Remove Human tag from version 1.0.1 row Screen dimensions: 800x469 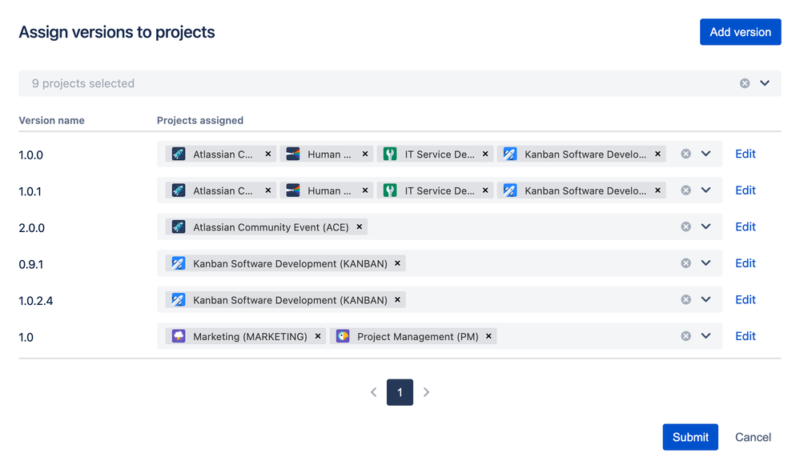click(x=365, y=190)
